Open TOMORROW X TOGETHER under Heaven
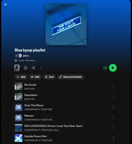This screenshot has width=132, height=144. 38,120
